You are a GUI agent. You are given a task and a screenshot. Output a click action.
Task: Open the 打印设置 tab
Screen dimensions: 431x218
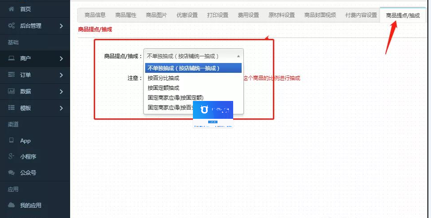[218, 15]
